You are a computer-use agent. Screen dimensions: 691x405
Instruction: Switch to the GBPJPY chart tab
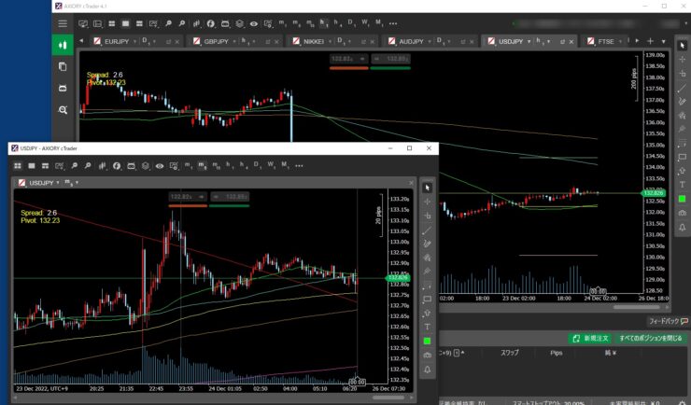coord(216,41)
